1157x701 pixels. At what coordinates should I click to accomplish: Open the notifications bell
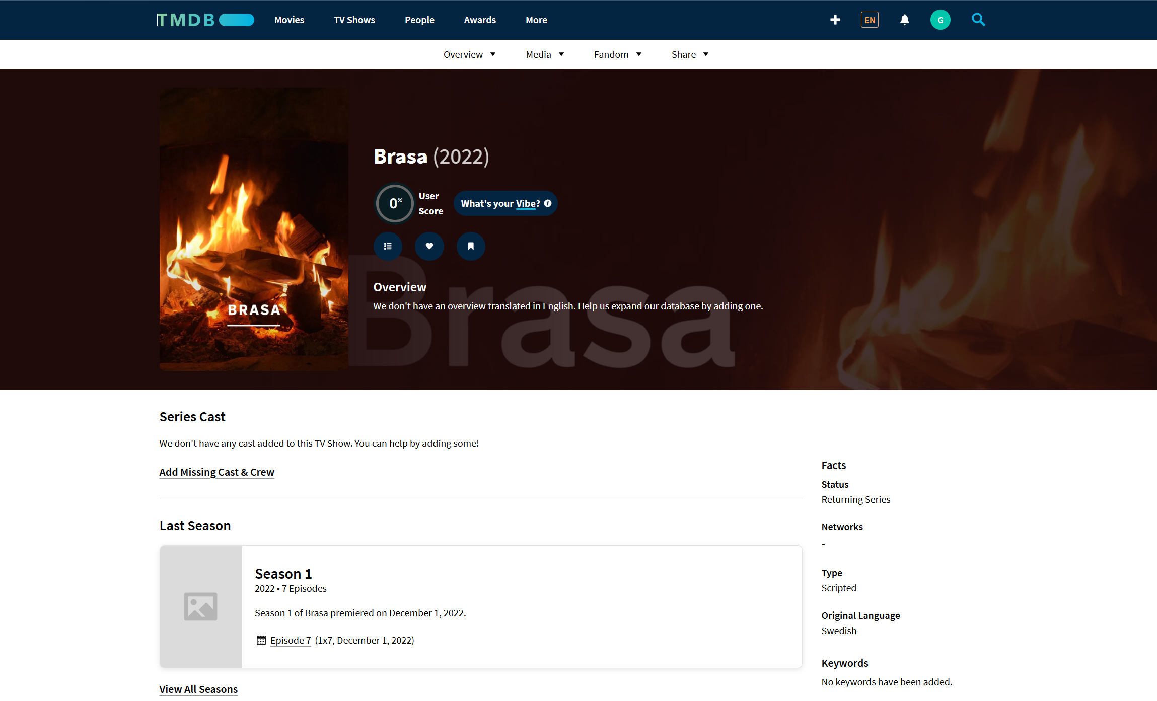pos(904,20)
